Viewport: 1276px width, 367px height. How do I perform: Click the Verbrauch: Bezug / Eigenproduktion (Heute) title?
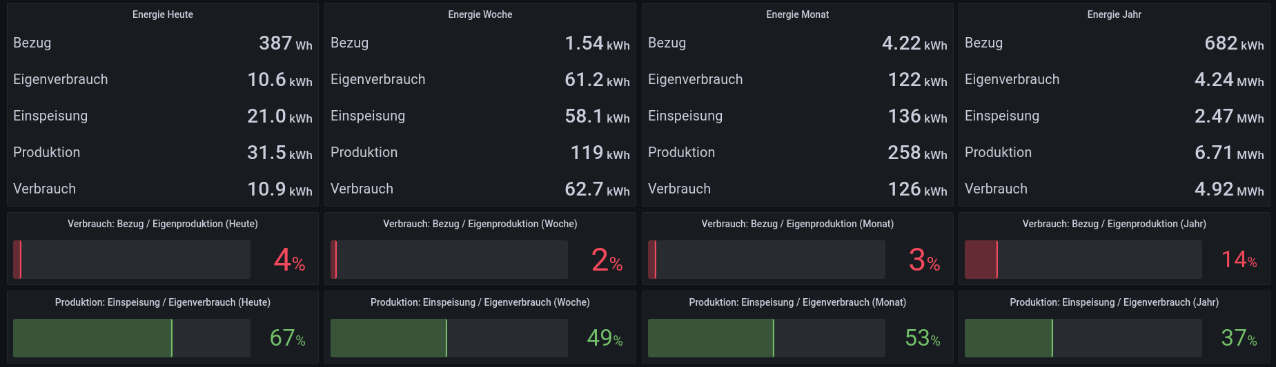[x=162, y=224]
